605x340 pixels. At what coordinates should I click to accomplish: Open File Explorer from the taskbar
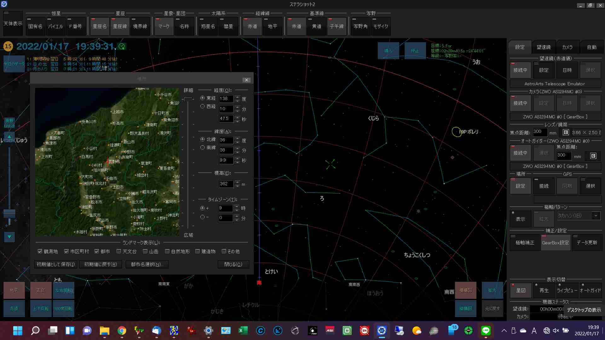[x=104, y=331]
